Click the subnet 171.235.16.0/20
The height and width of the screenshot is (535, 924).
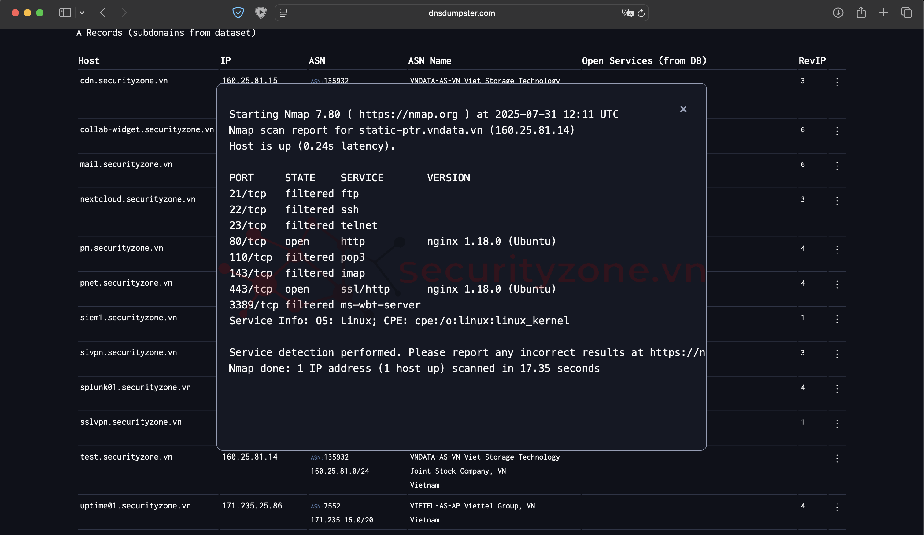(x=342, y=520)
